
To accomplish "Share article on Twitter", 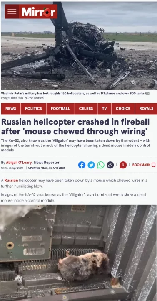I will click(x=91, y=165).
